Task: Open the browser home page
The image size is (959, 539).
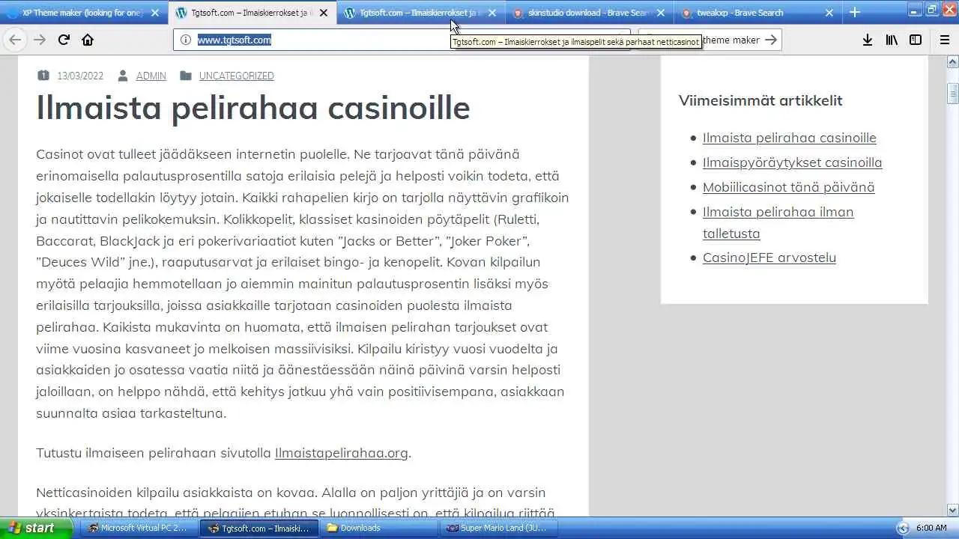Action: (x=88, y=40)
